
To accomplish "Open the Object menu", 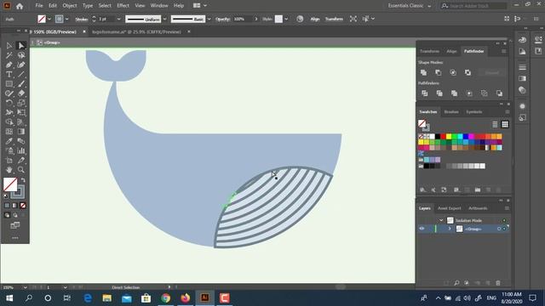I will pyautogui.click(x=70, y=6).
